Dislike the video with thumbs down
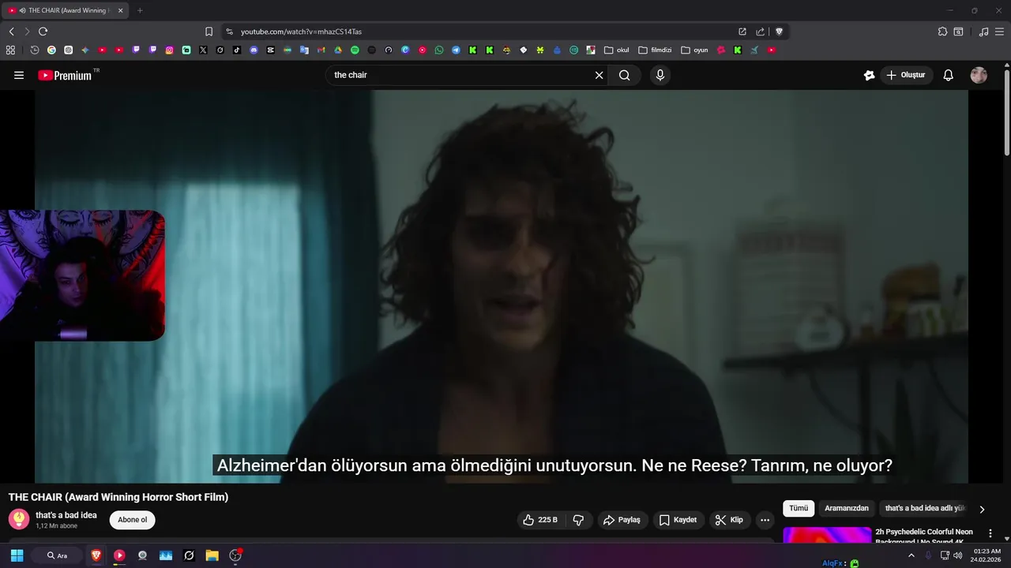 (x=578, y=520)
